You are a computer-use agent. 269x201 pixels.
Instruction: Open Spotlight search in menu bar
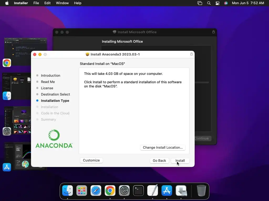pos(209,3)
